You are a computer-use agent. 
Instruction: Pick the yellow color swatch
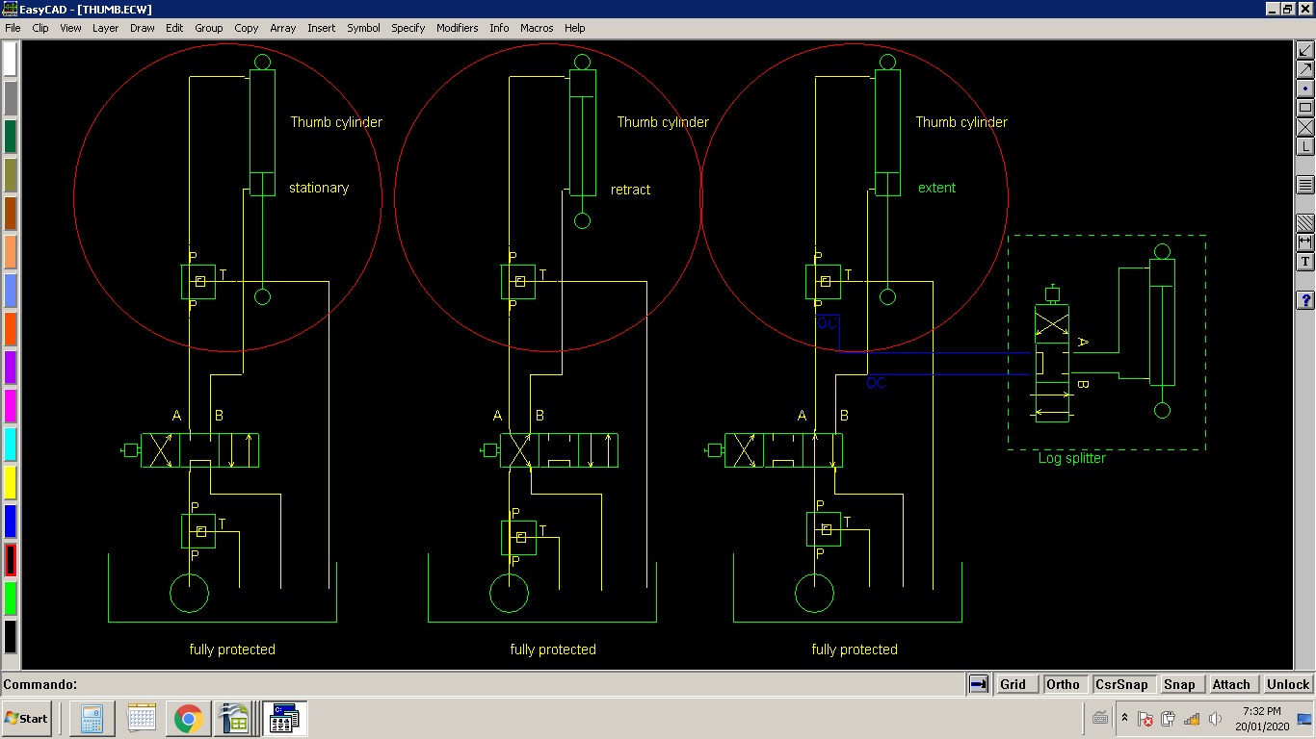[10, 483]
